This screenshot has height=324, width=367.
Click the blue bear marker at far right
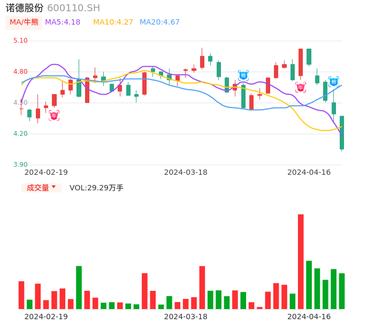tap(334, 82)
